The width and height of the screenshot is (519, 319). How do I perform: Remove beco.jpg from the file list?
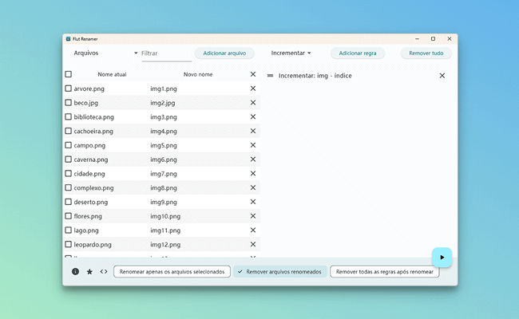[x=253, y=103]
